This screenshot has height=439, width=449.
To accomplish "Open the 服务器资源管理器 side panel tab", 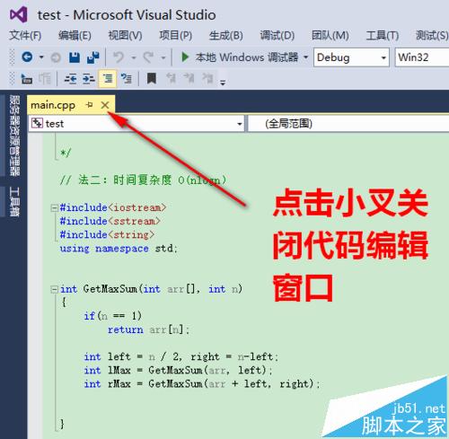I will (14, 136).
